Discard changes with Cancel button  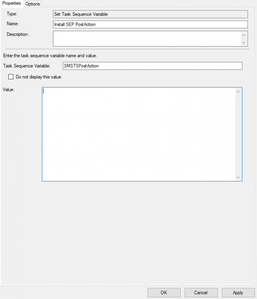tap(201, 293)
